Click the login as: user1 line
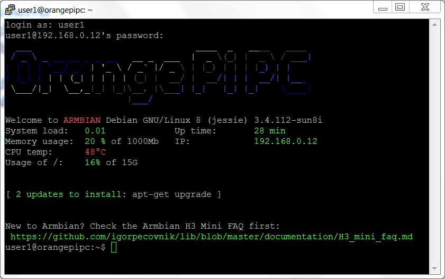This screenshot has height=279, width=445. [x=45, y=25]
